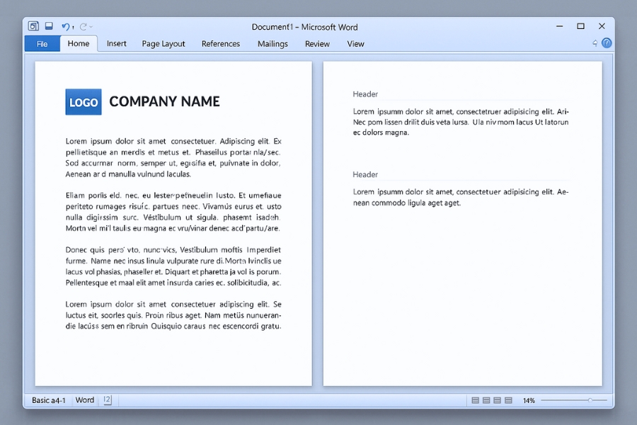637x425 pixels.
Task: Expand the window control icon menu top-left
Action: click(33, 25)
